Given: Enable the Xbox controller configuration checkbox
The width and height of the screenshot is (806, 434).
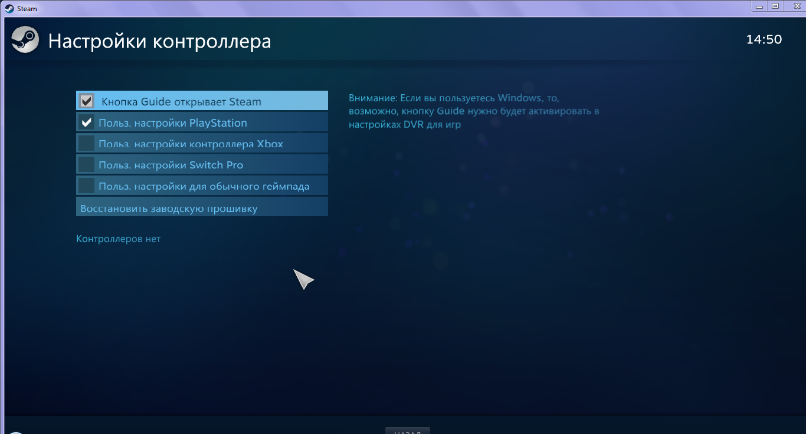Looking at the screenshot, I should pos(87,143).
